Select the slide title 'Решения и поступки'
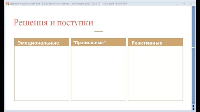The image size is (200, 112). pos(53,23)
